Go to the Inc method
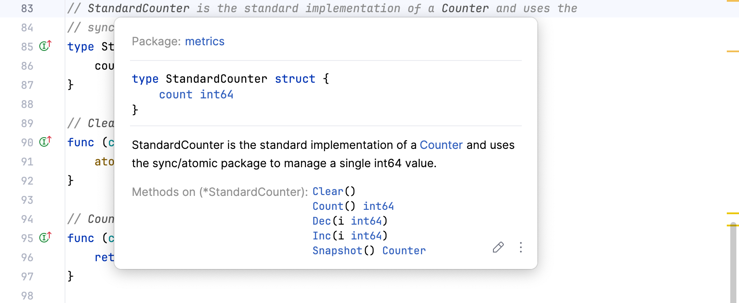The width and height of the screenshot is (739, 303). tap(322, 236)
